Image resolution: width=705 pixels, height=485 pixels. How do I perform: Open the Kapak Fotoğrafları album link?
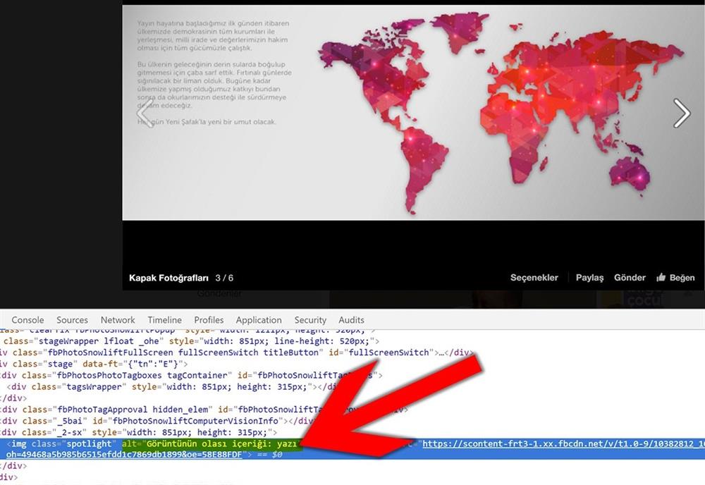pos(168,278)
